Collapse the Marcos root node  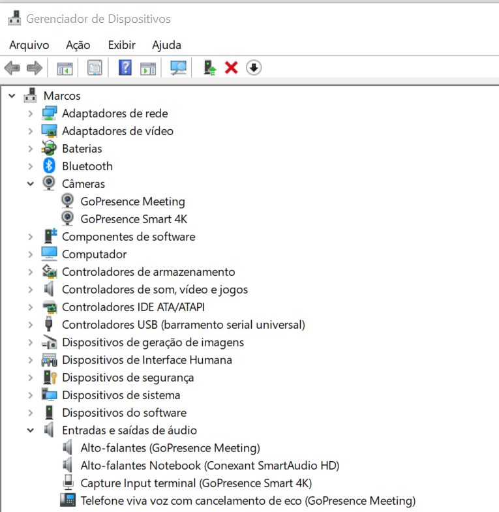point(12,96)
